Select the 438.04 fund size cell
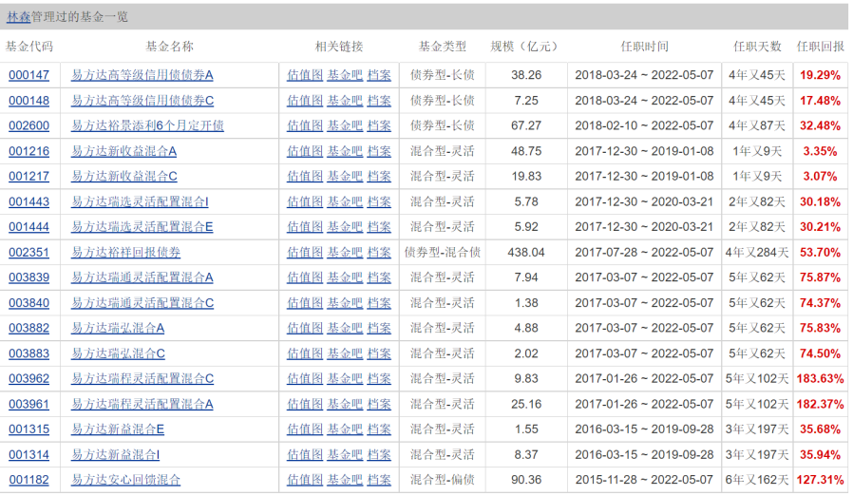This screenshot has height=496, width=853. [526, 253]
